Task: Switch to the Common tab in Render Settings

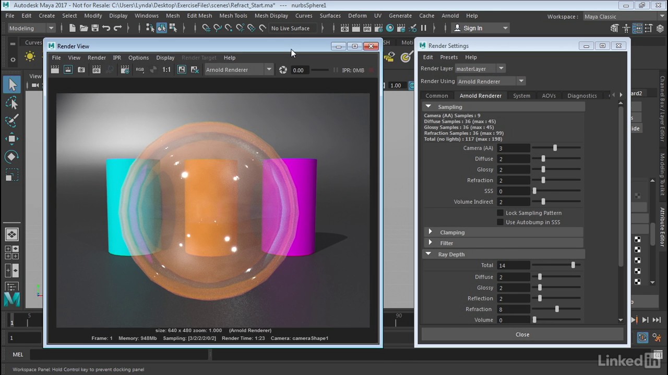Action: [x=437, y=96]
